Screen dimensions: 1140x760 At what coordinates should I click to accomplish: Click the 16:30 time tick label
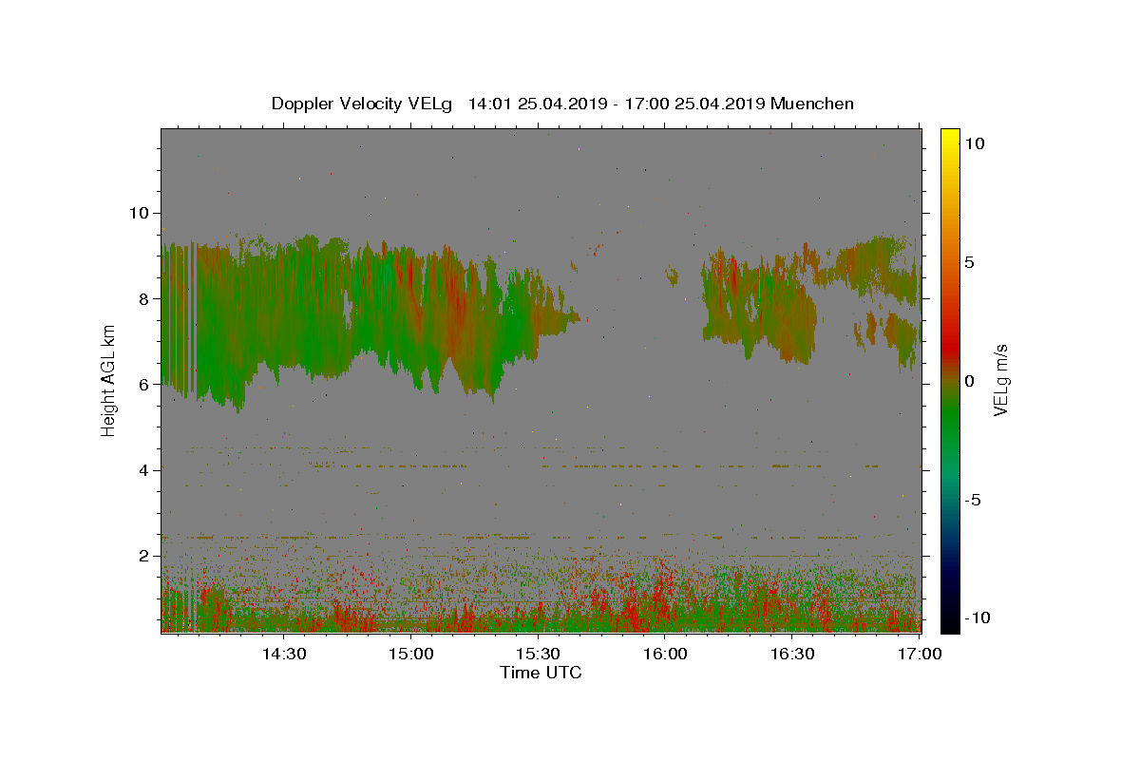pos(792,654)
